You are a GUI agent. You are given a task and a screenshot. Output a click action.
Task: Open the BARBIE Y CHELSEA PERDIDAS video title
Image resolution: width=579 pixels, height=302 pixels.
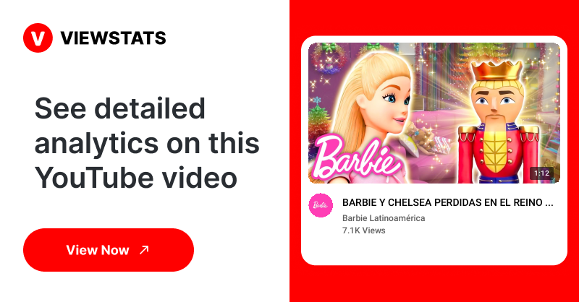tap(447, 202)
